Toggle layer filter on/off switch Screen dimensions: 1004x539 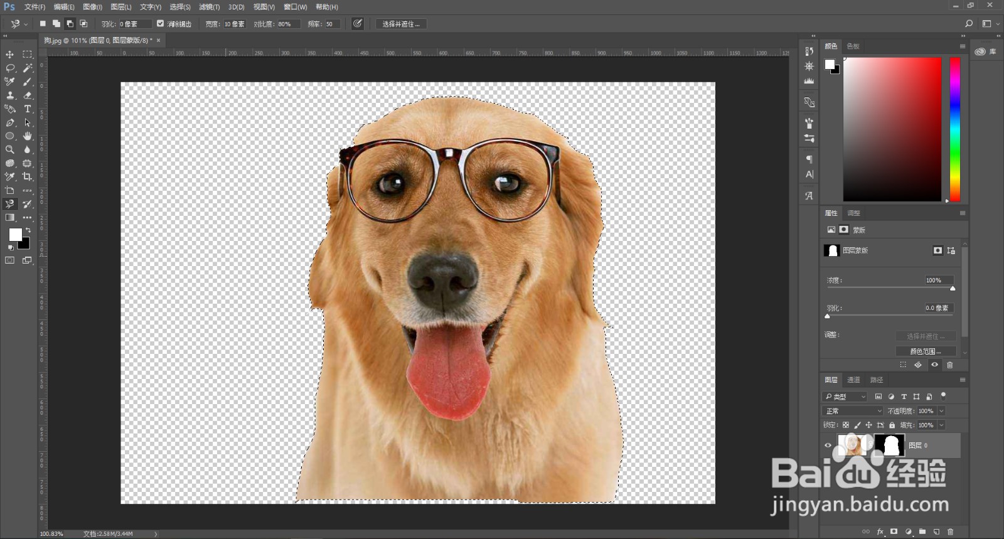(x=943, y=396)
